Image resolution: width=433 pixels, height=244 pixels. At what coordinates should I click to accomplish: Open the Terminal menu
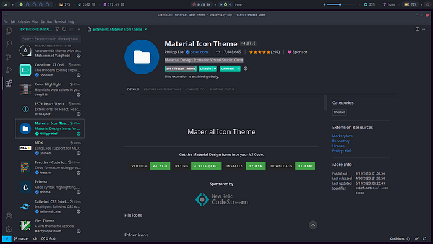click(x=60, y=22)
